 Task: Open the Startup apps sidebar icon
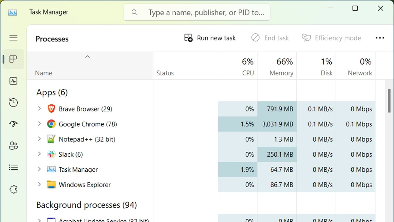13,124
